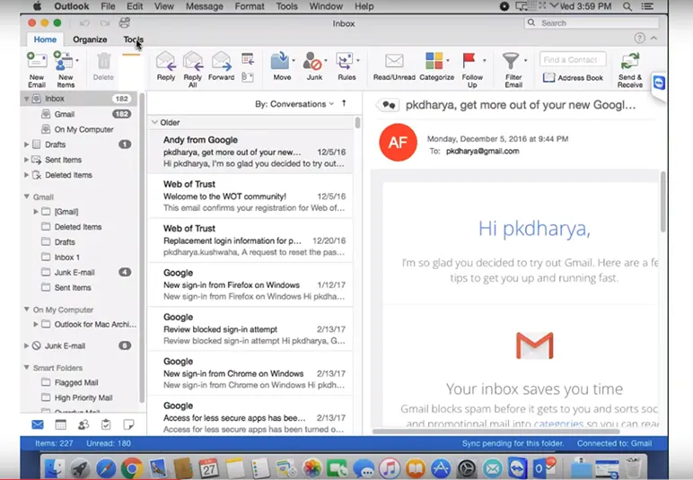Open the File menu

108,6
